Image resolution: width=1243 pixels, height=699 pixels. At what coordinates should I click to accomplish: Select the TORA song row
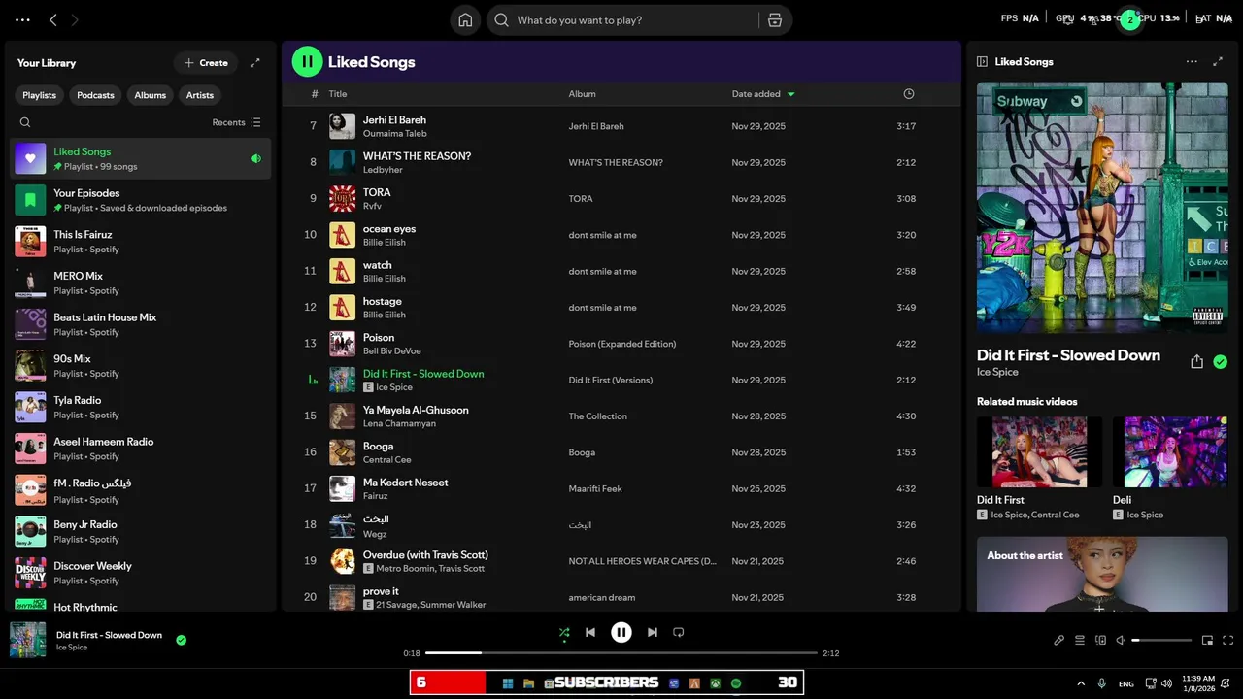[x=621, y=199]
